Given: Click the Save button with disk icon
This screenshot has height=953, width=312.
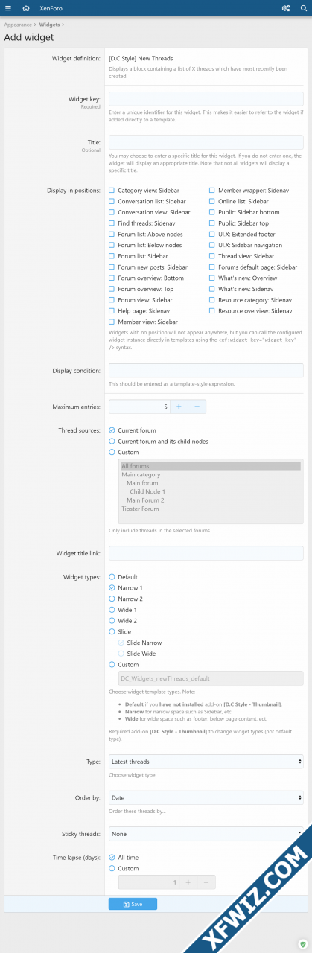Looking at the screenshot, I should [133, 904].
